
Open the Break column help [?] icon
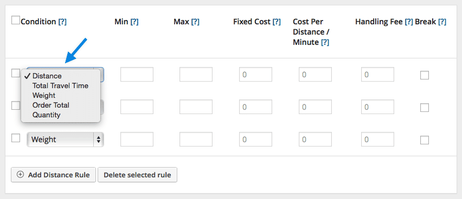pos(442,22)
